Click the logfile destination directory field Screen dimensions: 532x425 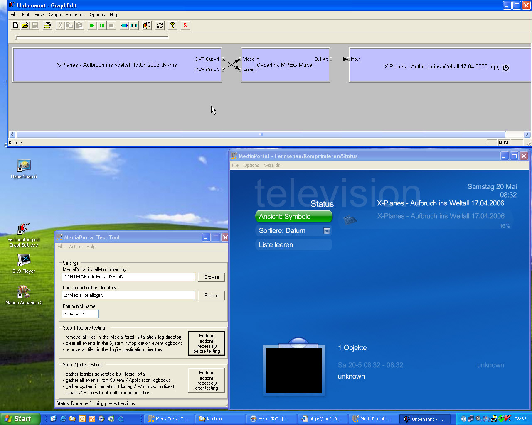click(x=128, y=295)
